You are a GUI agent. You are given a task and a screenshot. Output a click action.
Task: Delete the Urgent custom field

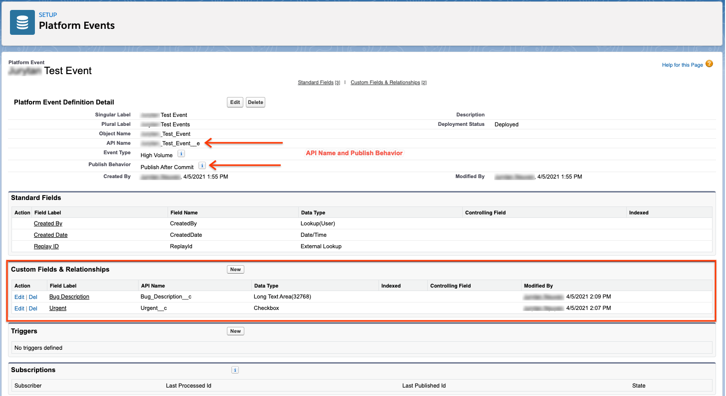[33, 308]
